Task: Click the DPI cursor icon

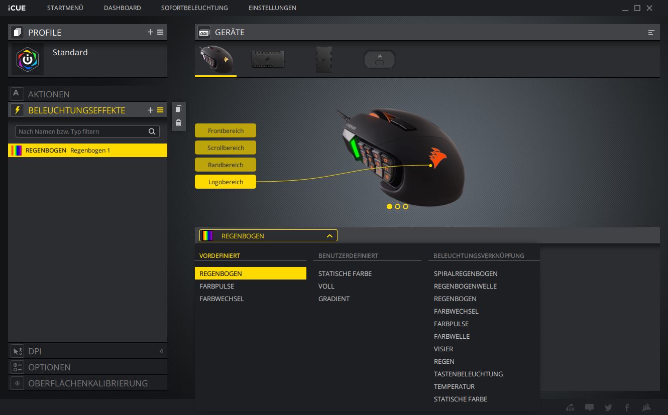Action: tap(17, 351)
